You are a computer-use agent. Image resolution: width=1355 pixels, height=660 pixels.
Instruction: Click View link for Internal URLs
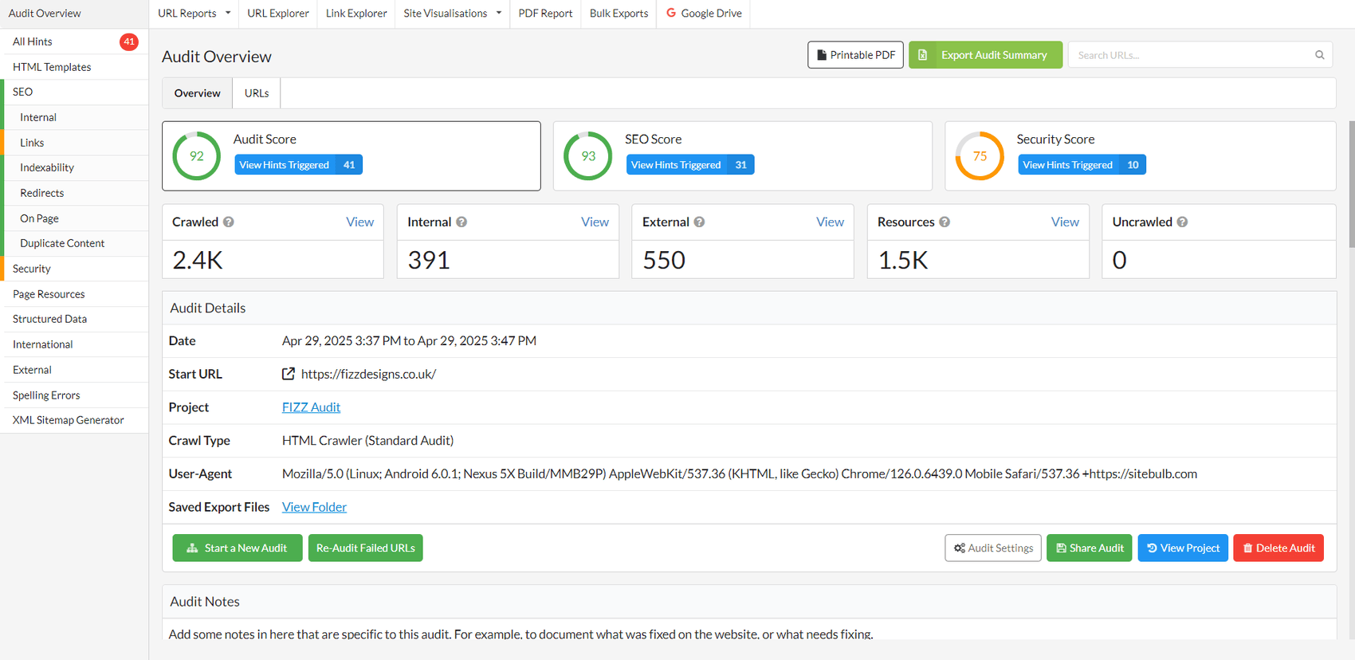coord(595,222)
